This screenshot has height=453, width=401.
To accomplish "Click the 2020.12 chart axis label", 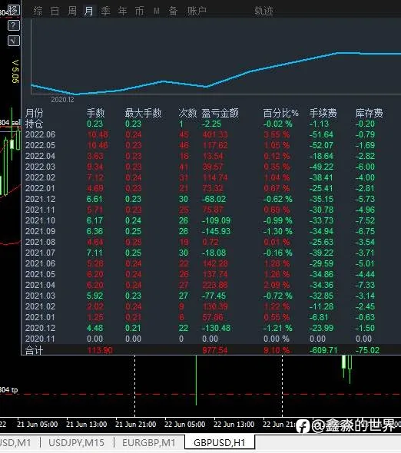I will pos(62,100).
